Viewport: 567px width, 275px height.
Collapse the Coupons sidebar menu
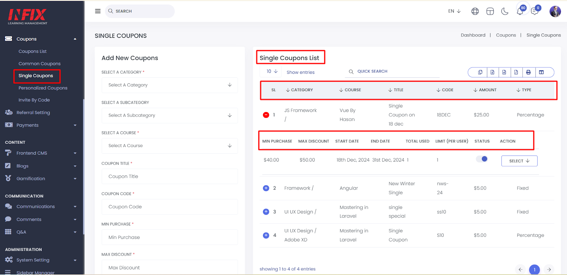click(x=41, y=39)
